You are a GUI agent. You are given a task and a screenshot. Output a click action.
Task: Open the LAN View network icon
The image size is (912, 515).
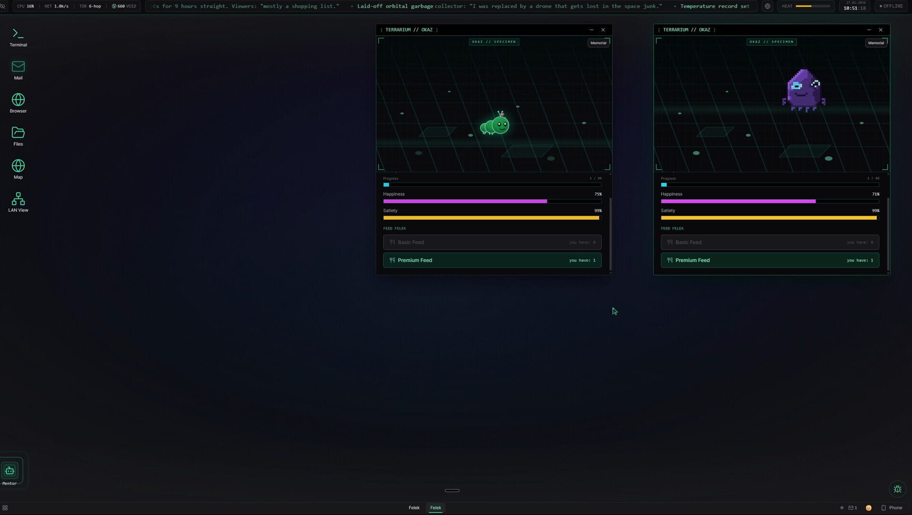[x=18, y=203]
